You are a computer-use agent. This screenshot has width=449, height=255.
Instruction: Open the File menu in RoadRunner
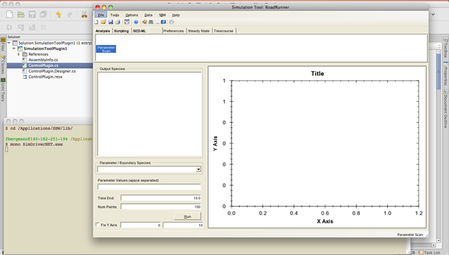click(101, 15)
